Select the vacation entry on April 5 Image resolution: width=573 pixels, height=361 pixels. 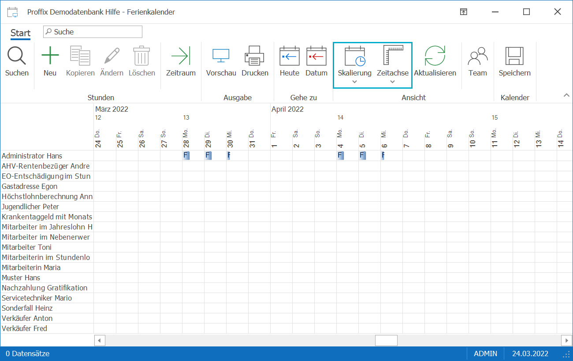coord(362,155)
